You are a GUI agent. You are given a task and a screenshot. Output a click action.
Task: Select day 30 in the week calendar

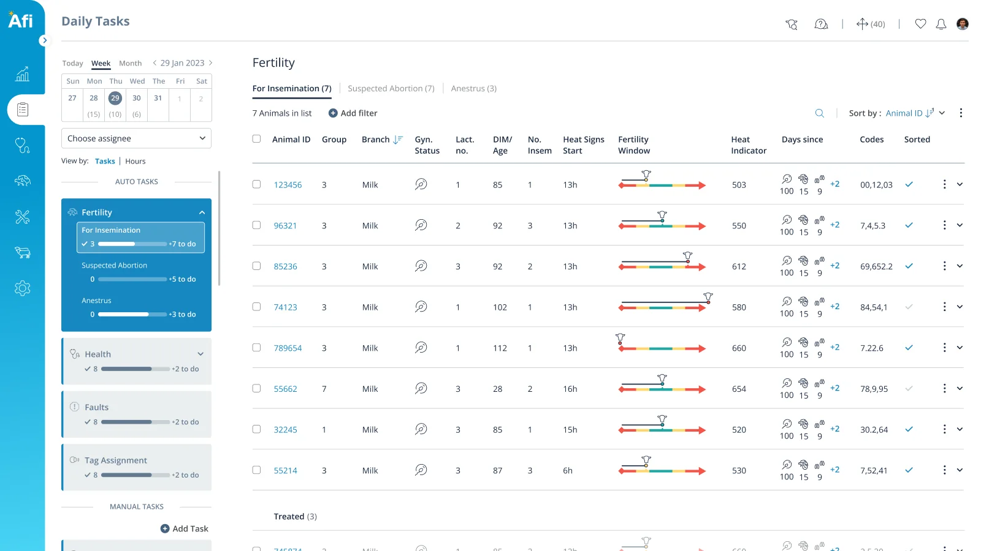pos(137,98)
